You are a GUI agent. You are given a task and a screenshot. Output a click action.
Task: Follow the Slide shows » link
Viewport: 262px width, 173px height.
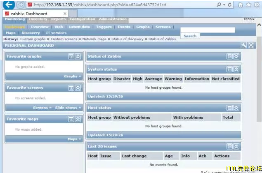tap(68, 108)
